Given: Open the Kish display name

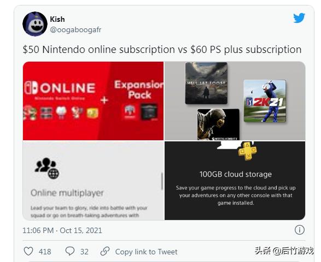Looking at the screenshot, I should [57, 19].
